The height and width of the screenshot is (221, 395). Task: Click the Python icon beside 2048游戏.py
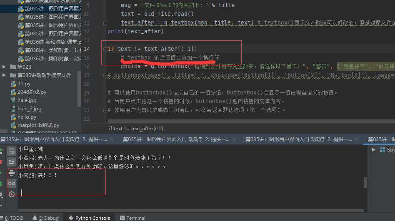coord(13,92)
